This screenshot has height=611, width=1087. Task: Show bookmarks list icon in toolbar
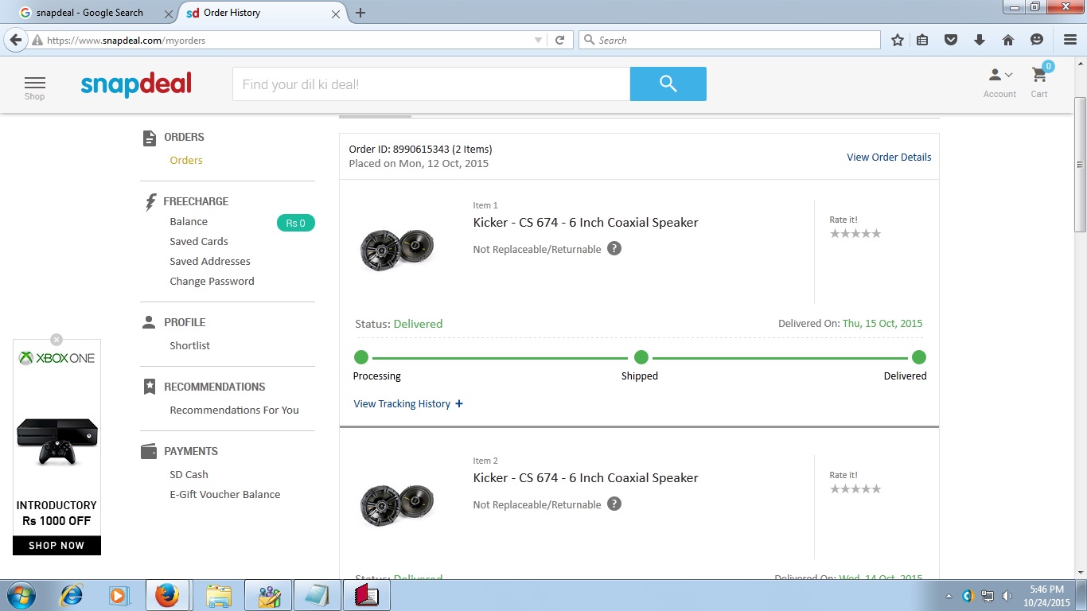point(922,40)
